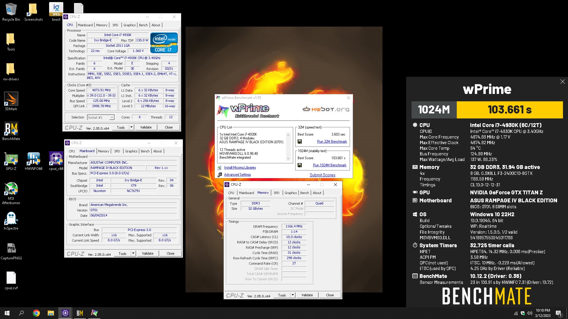Open the Advanced Settings link
568x319 pixels.
point(237,175)
